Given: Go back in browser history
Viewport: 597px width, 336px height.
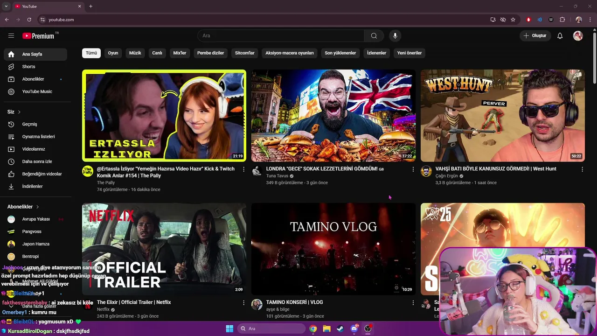Looking at the screenshot, I should point(7,20).
